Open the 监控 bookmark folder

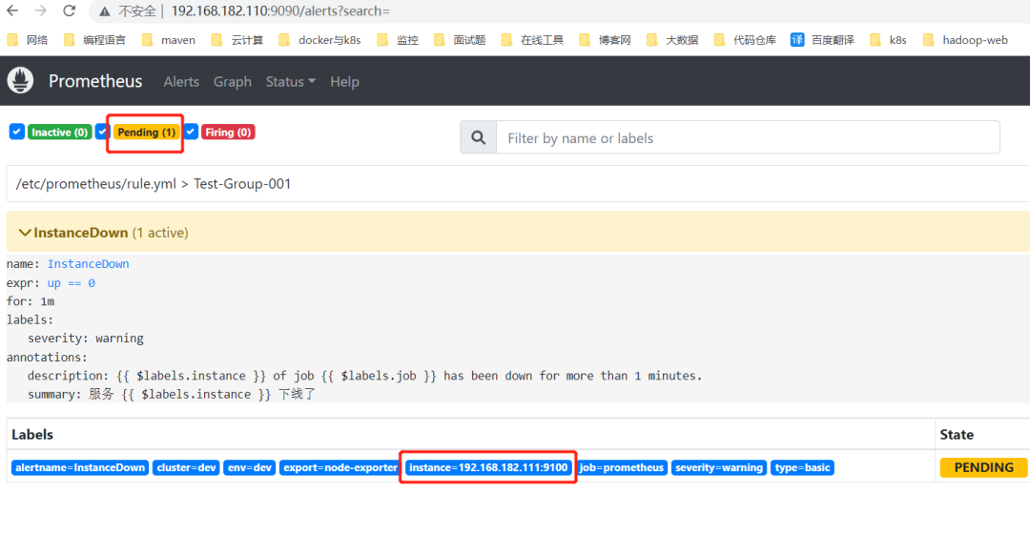pos(398,40)
